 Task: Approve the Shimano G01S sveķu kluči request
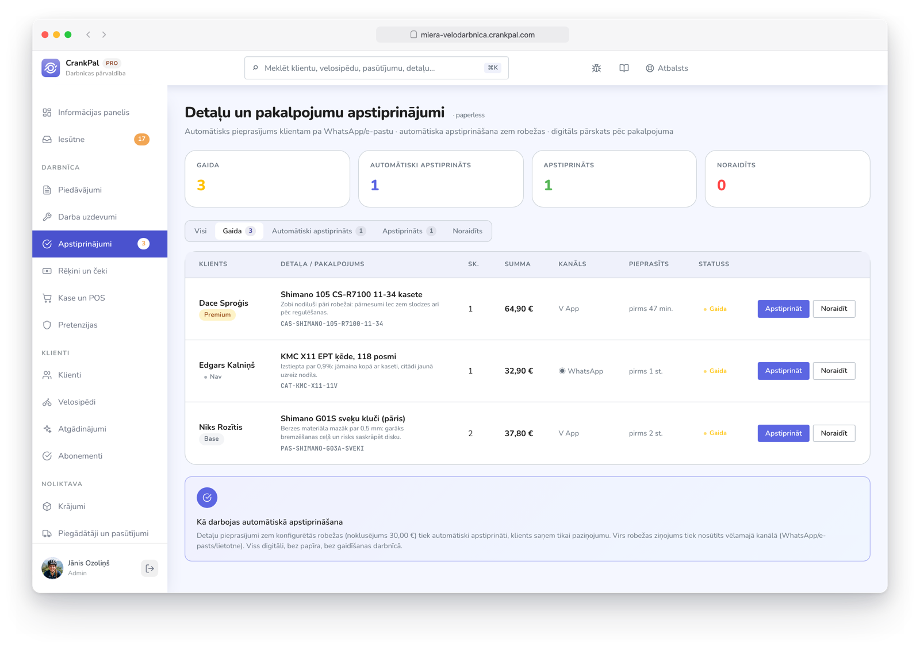783,433
